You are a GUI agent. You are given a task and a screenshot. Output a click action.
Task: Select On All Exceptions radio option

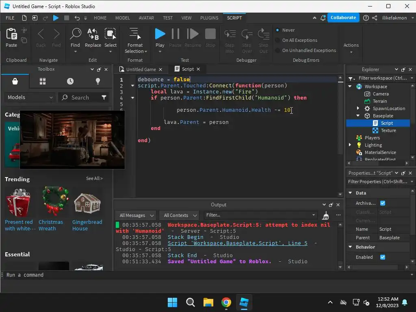278,40
